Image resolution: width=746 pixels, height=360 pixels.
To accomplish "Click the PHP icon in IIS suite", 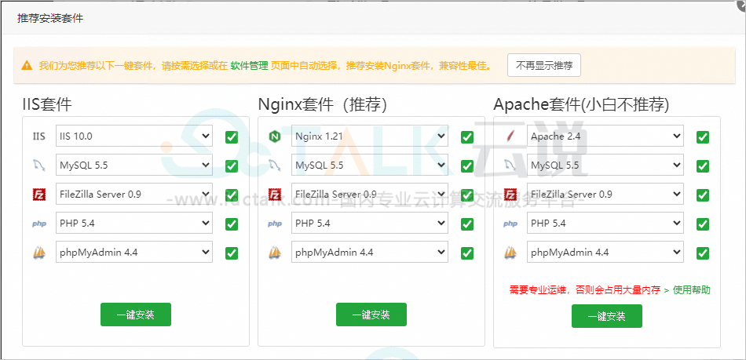I will pyautogui.click(x=39, y=224).
